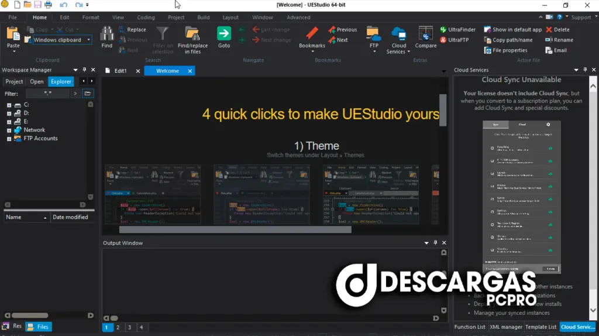Expand the E: drive node
599x336 pixels.
(x=9, y=122)
